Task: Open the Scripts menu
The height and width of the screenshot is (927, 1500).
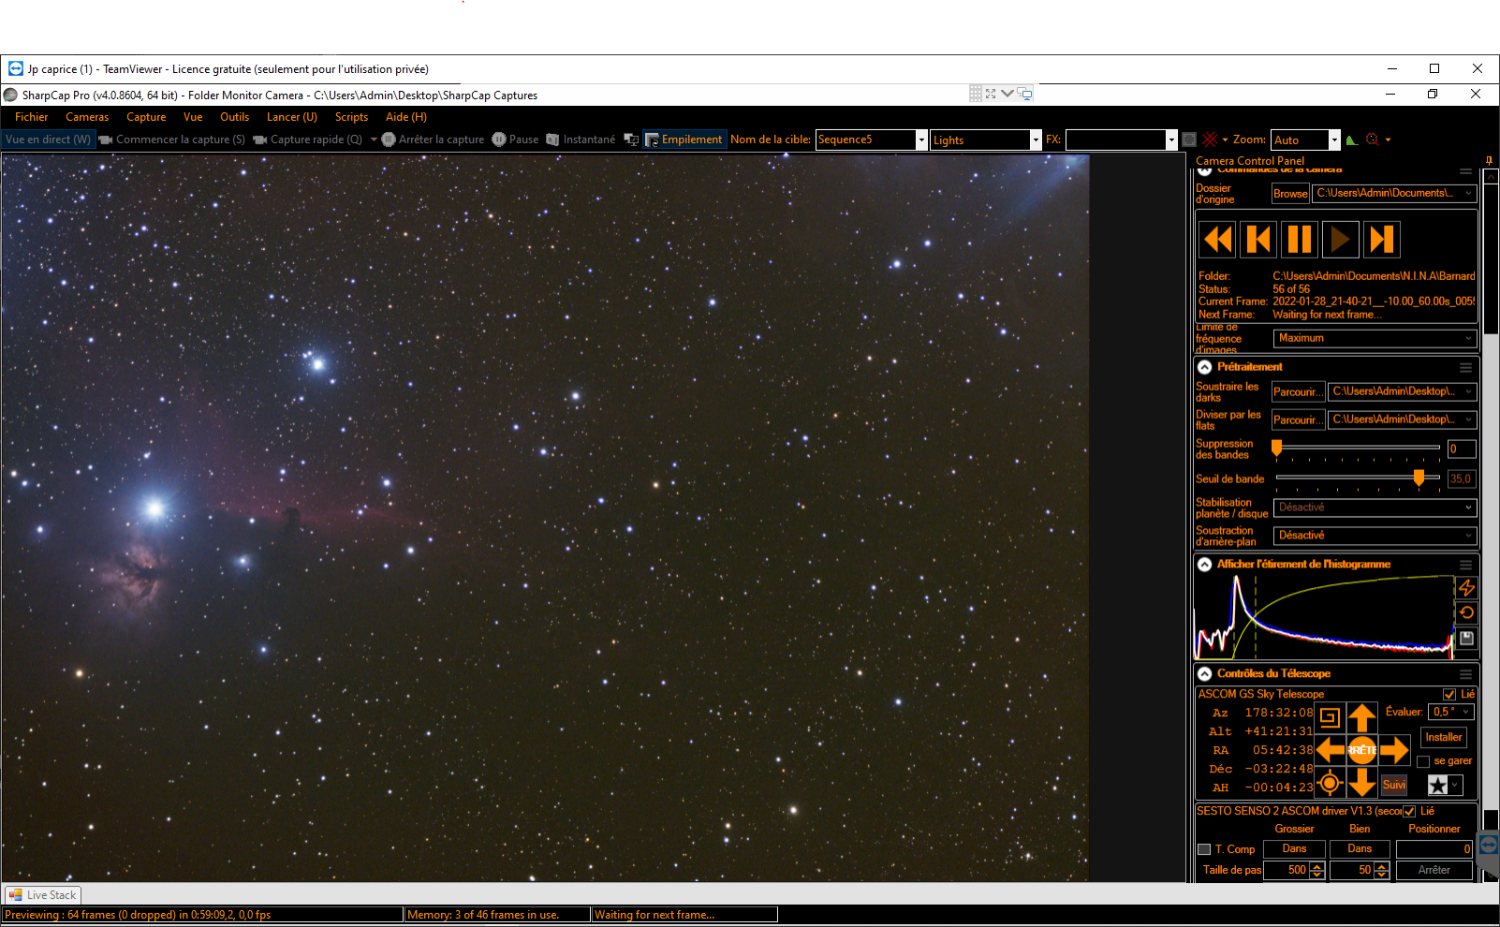Action: pos(351,117)
